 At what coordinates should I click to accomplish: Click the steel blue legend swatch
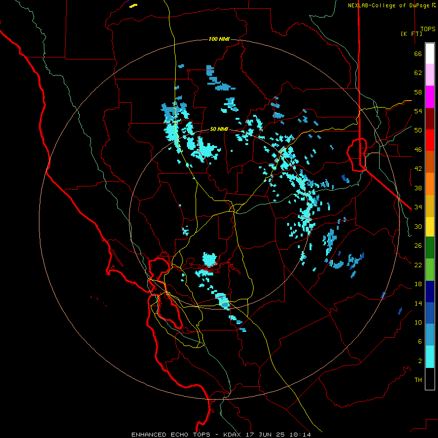(430, 335)
